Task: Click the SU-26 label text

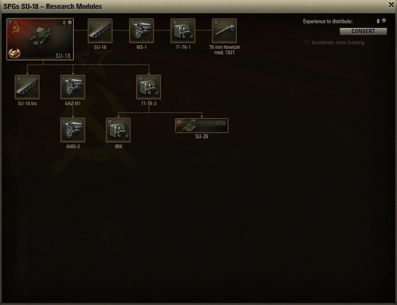Action: pyautogui.click(x=202, y=137)
